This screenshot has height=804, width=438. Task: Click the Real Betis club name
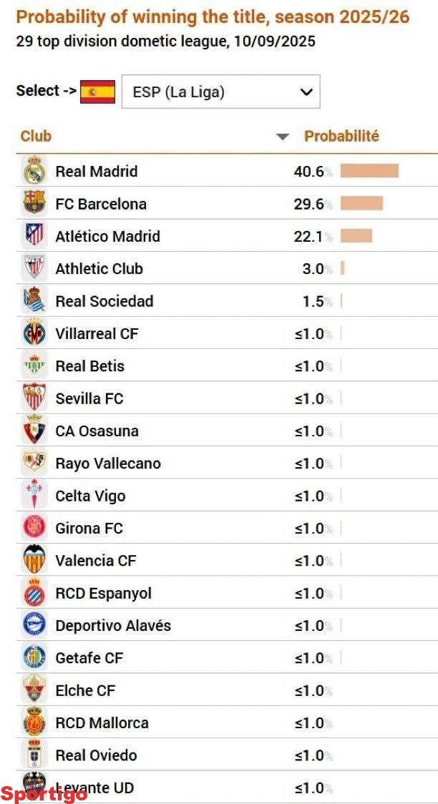pos(89,366)
